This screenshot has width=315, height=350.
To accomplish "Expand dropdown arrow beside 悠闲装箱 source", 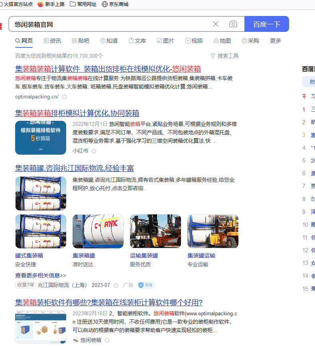I will point(107,340).
